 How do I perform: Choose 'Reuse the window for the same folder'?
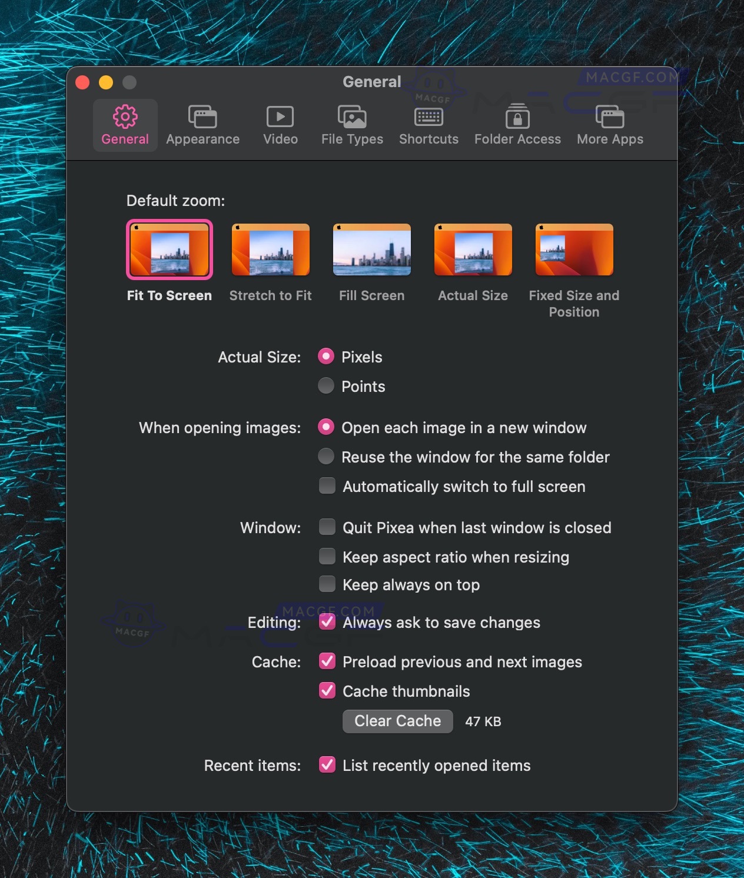point(325,457)
